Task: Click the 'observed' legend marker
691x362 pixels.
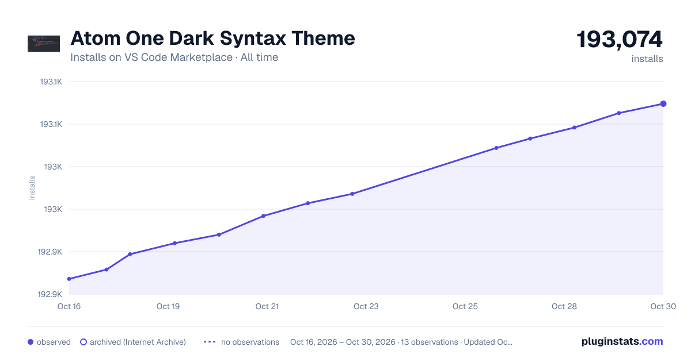Action: [x=31, y=342]
